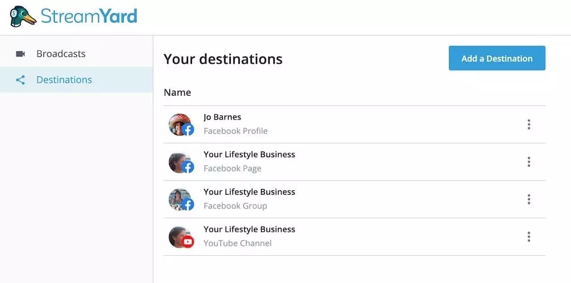Click the Name column header
Viewport: 571px width, 283px height.
coord(177,92)
